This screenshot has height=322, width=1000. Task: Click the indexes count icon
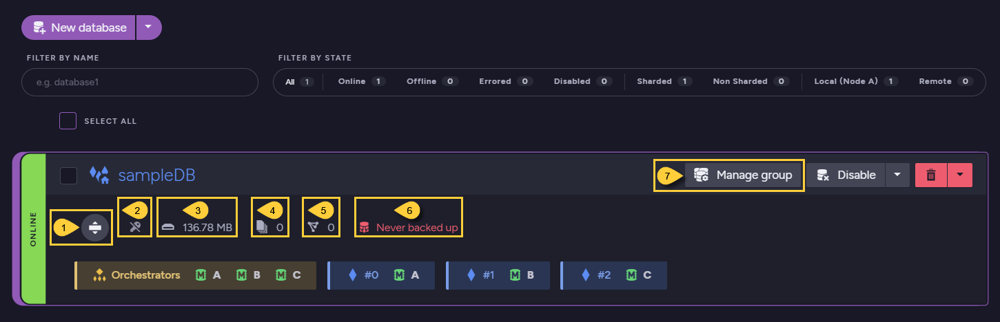click(x=314, y=227)
